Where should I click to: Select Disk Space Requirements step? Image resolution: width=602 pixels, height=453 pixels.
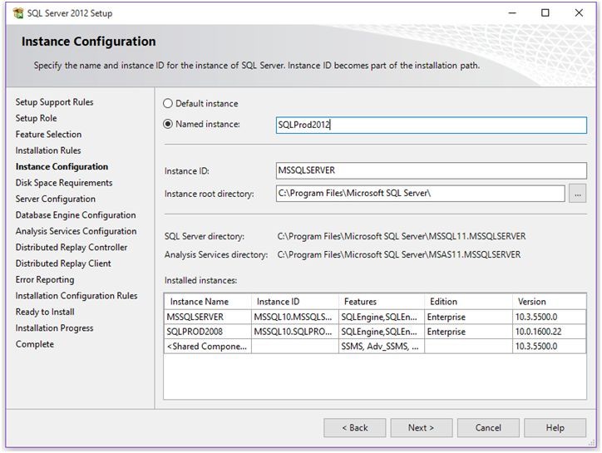pos(64,183)
